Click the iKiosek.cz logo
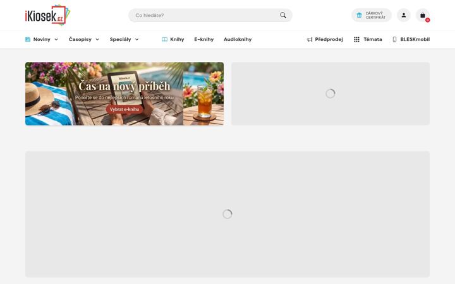Viewport: 455px width, 284px height. tap(47, 15)
